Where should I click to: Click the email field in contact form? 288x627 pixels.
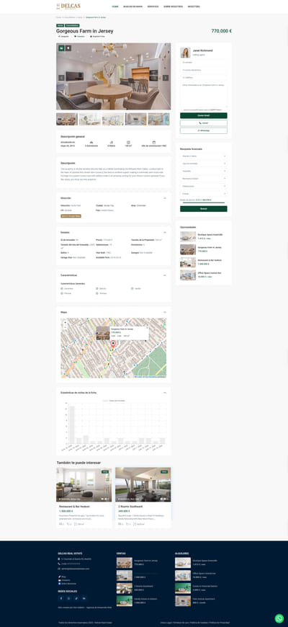pyautogui.click(x=204, y=70)
